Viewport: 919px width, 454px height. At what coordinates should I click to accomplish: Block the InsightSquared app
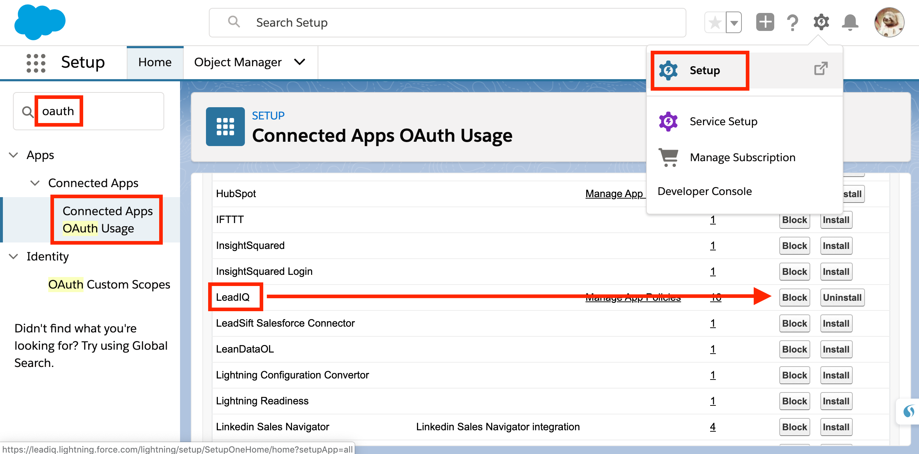pos(794,246)
